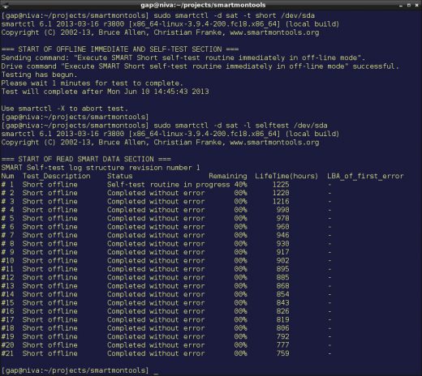Click 'Please wait 1 minutes' line

click(92, 83)
